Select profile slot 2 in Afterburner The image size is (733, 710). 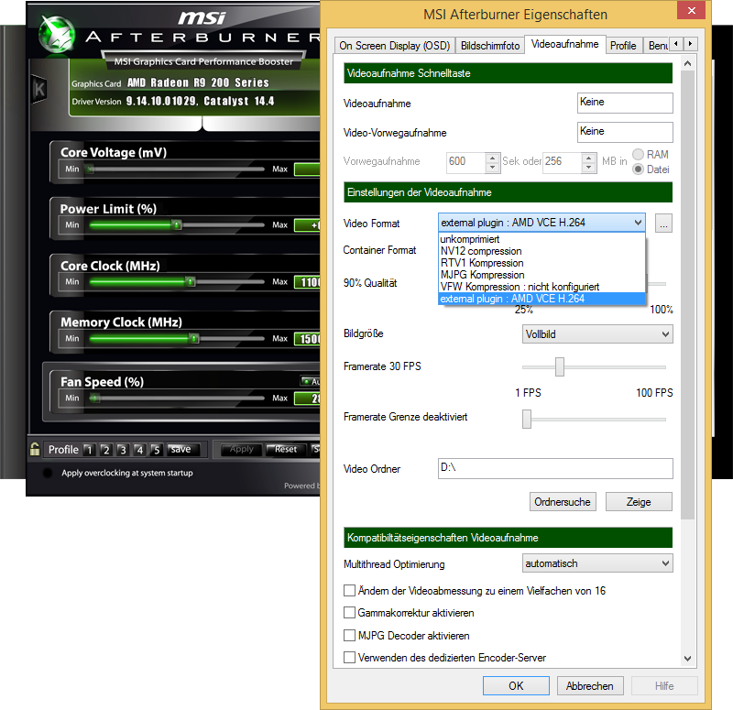click(x=106, y=450)
